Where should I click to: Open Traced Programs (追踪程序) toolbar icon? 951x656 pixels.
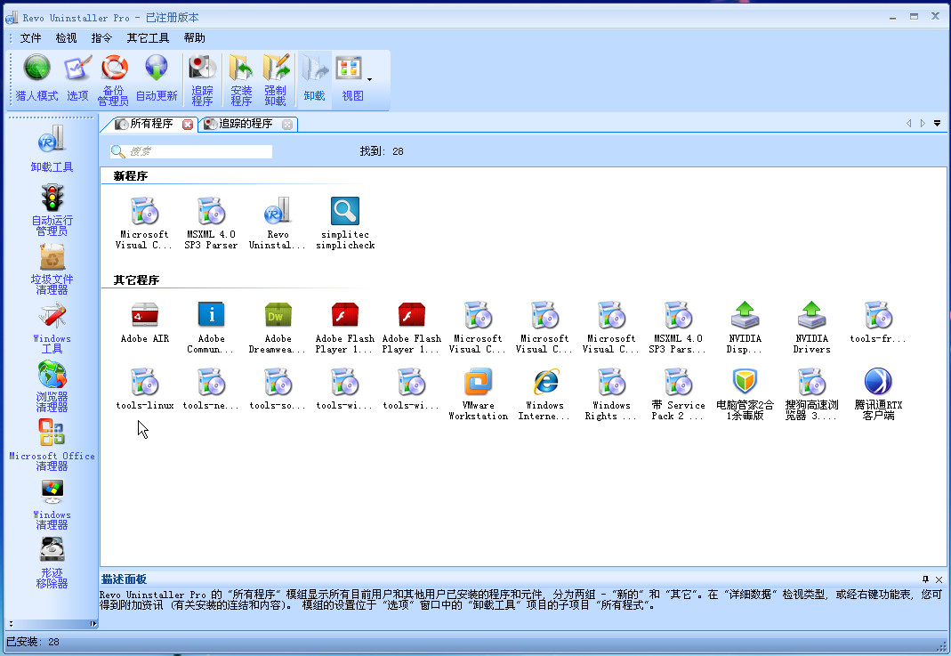tap(202, 79)
